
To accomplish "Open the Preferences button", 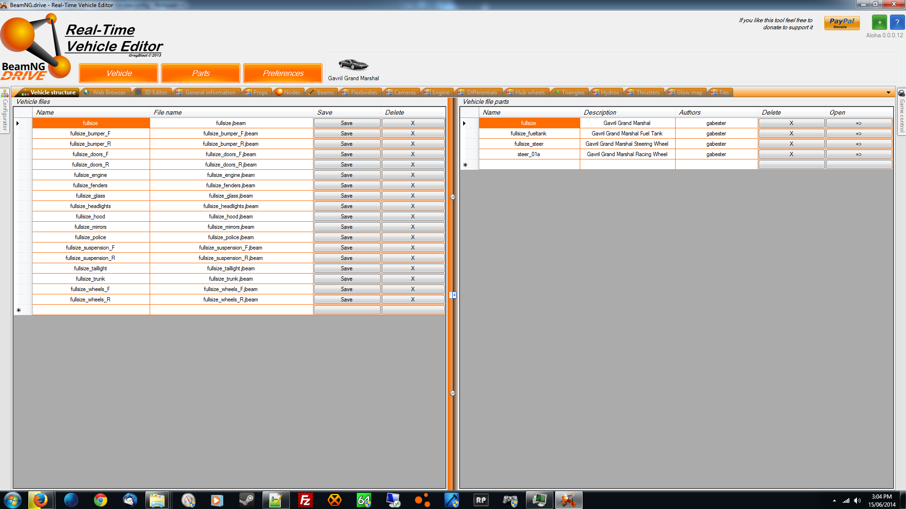I will (283, 73).
